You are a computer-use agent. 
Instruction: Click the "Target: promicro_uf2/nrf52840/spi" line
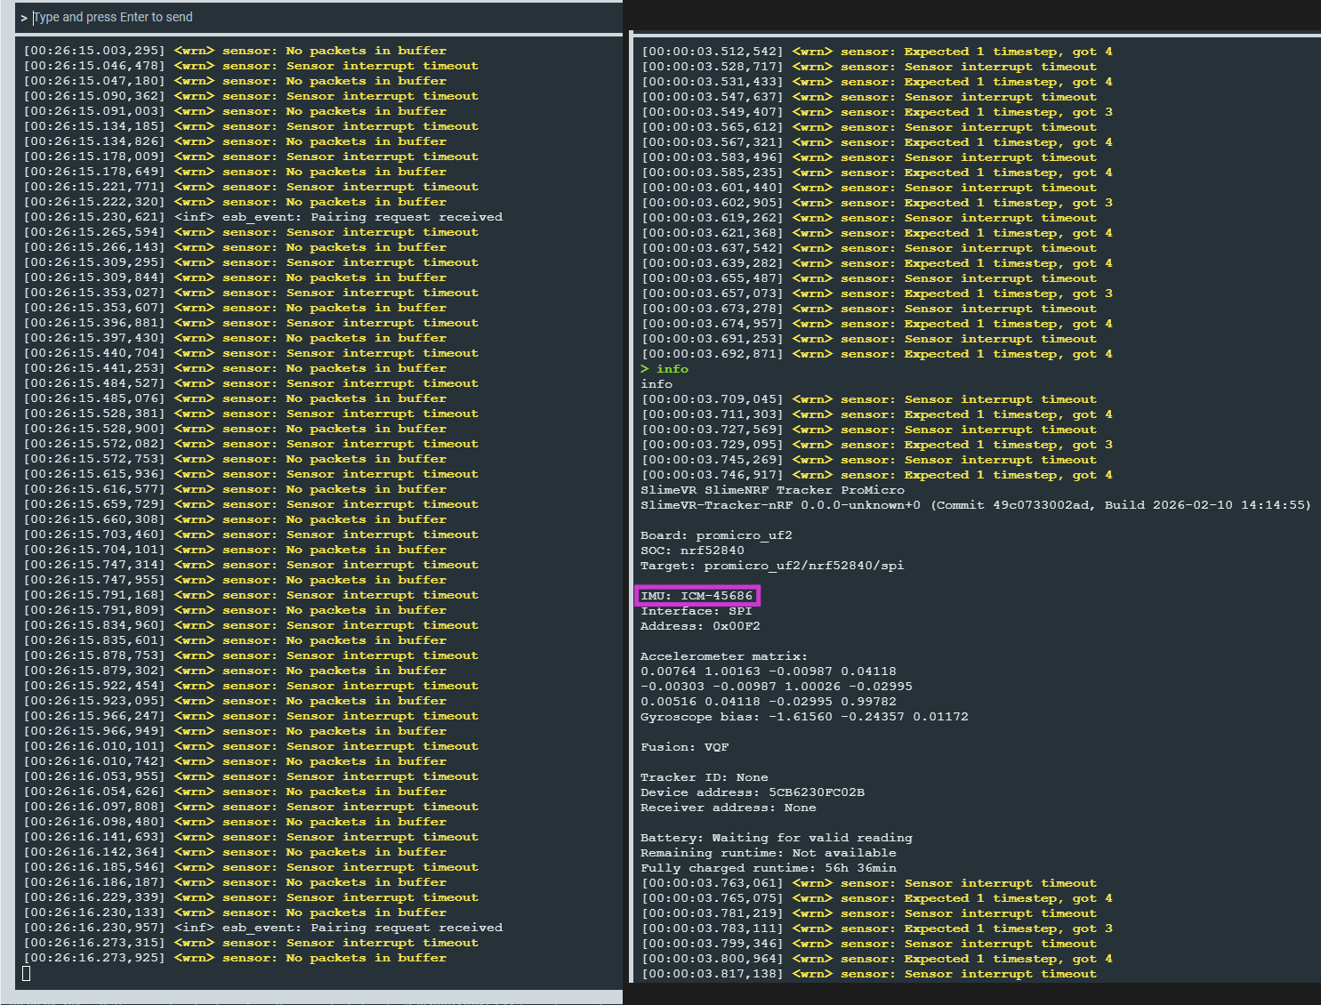(772, 566)
